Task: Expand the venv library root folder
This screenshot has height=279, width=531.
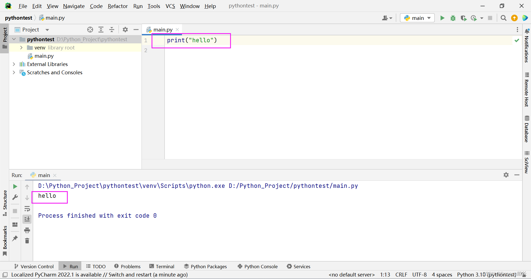Action: [21, 48]
